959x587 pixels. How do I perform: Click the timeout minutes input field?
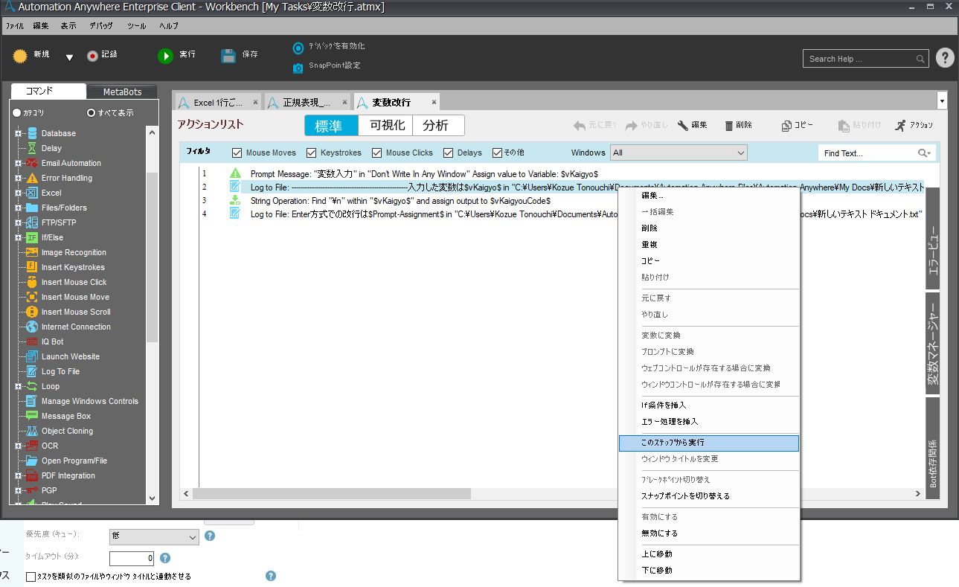click(x=132, y=558)
